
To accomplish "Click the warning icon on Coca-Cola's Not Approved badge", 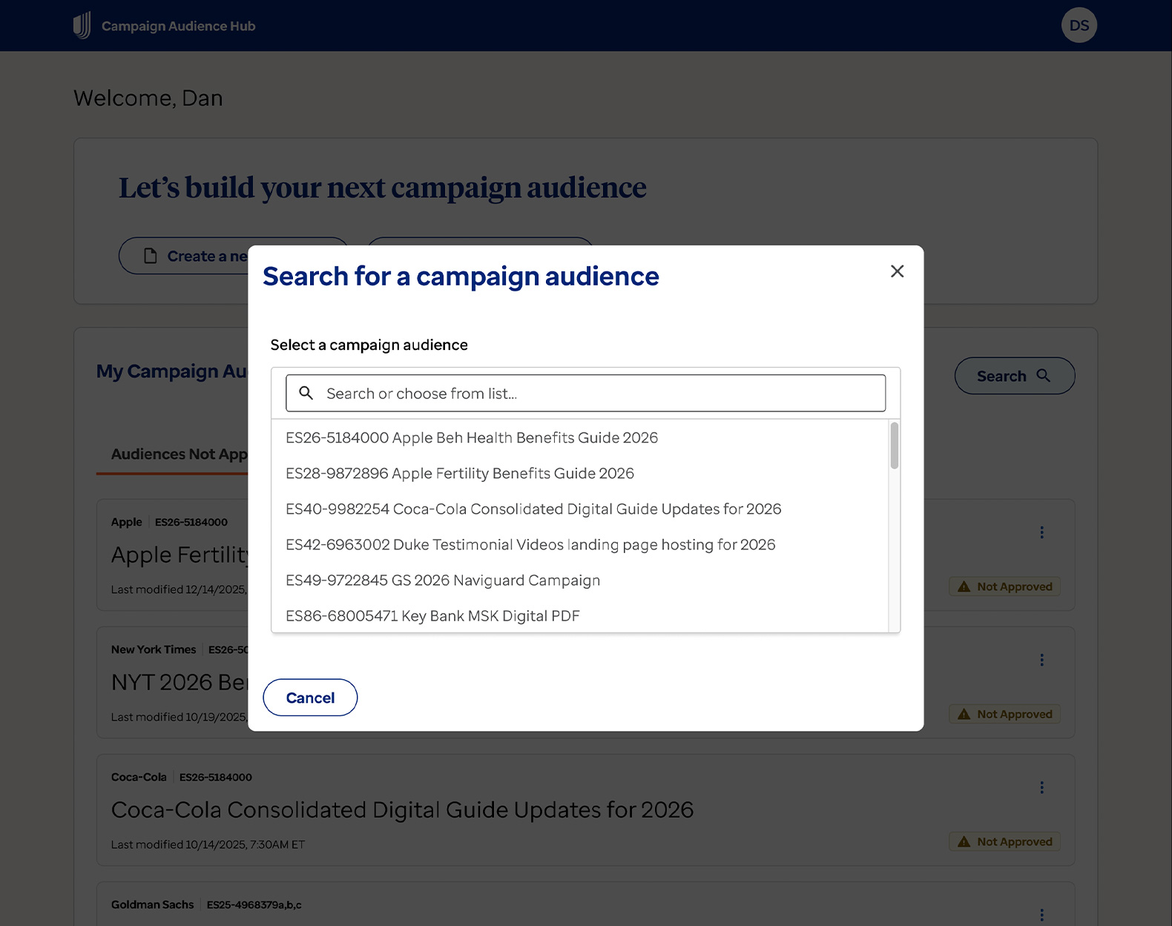I will pyautogui.click(x=964, y=841).
